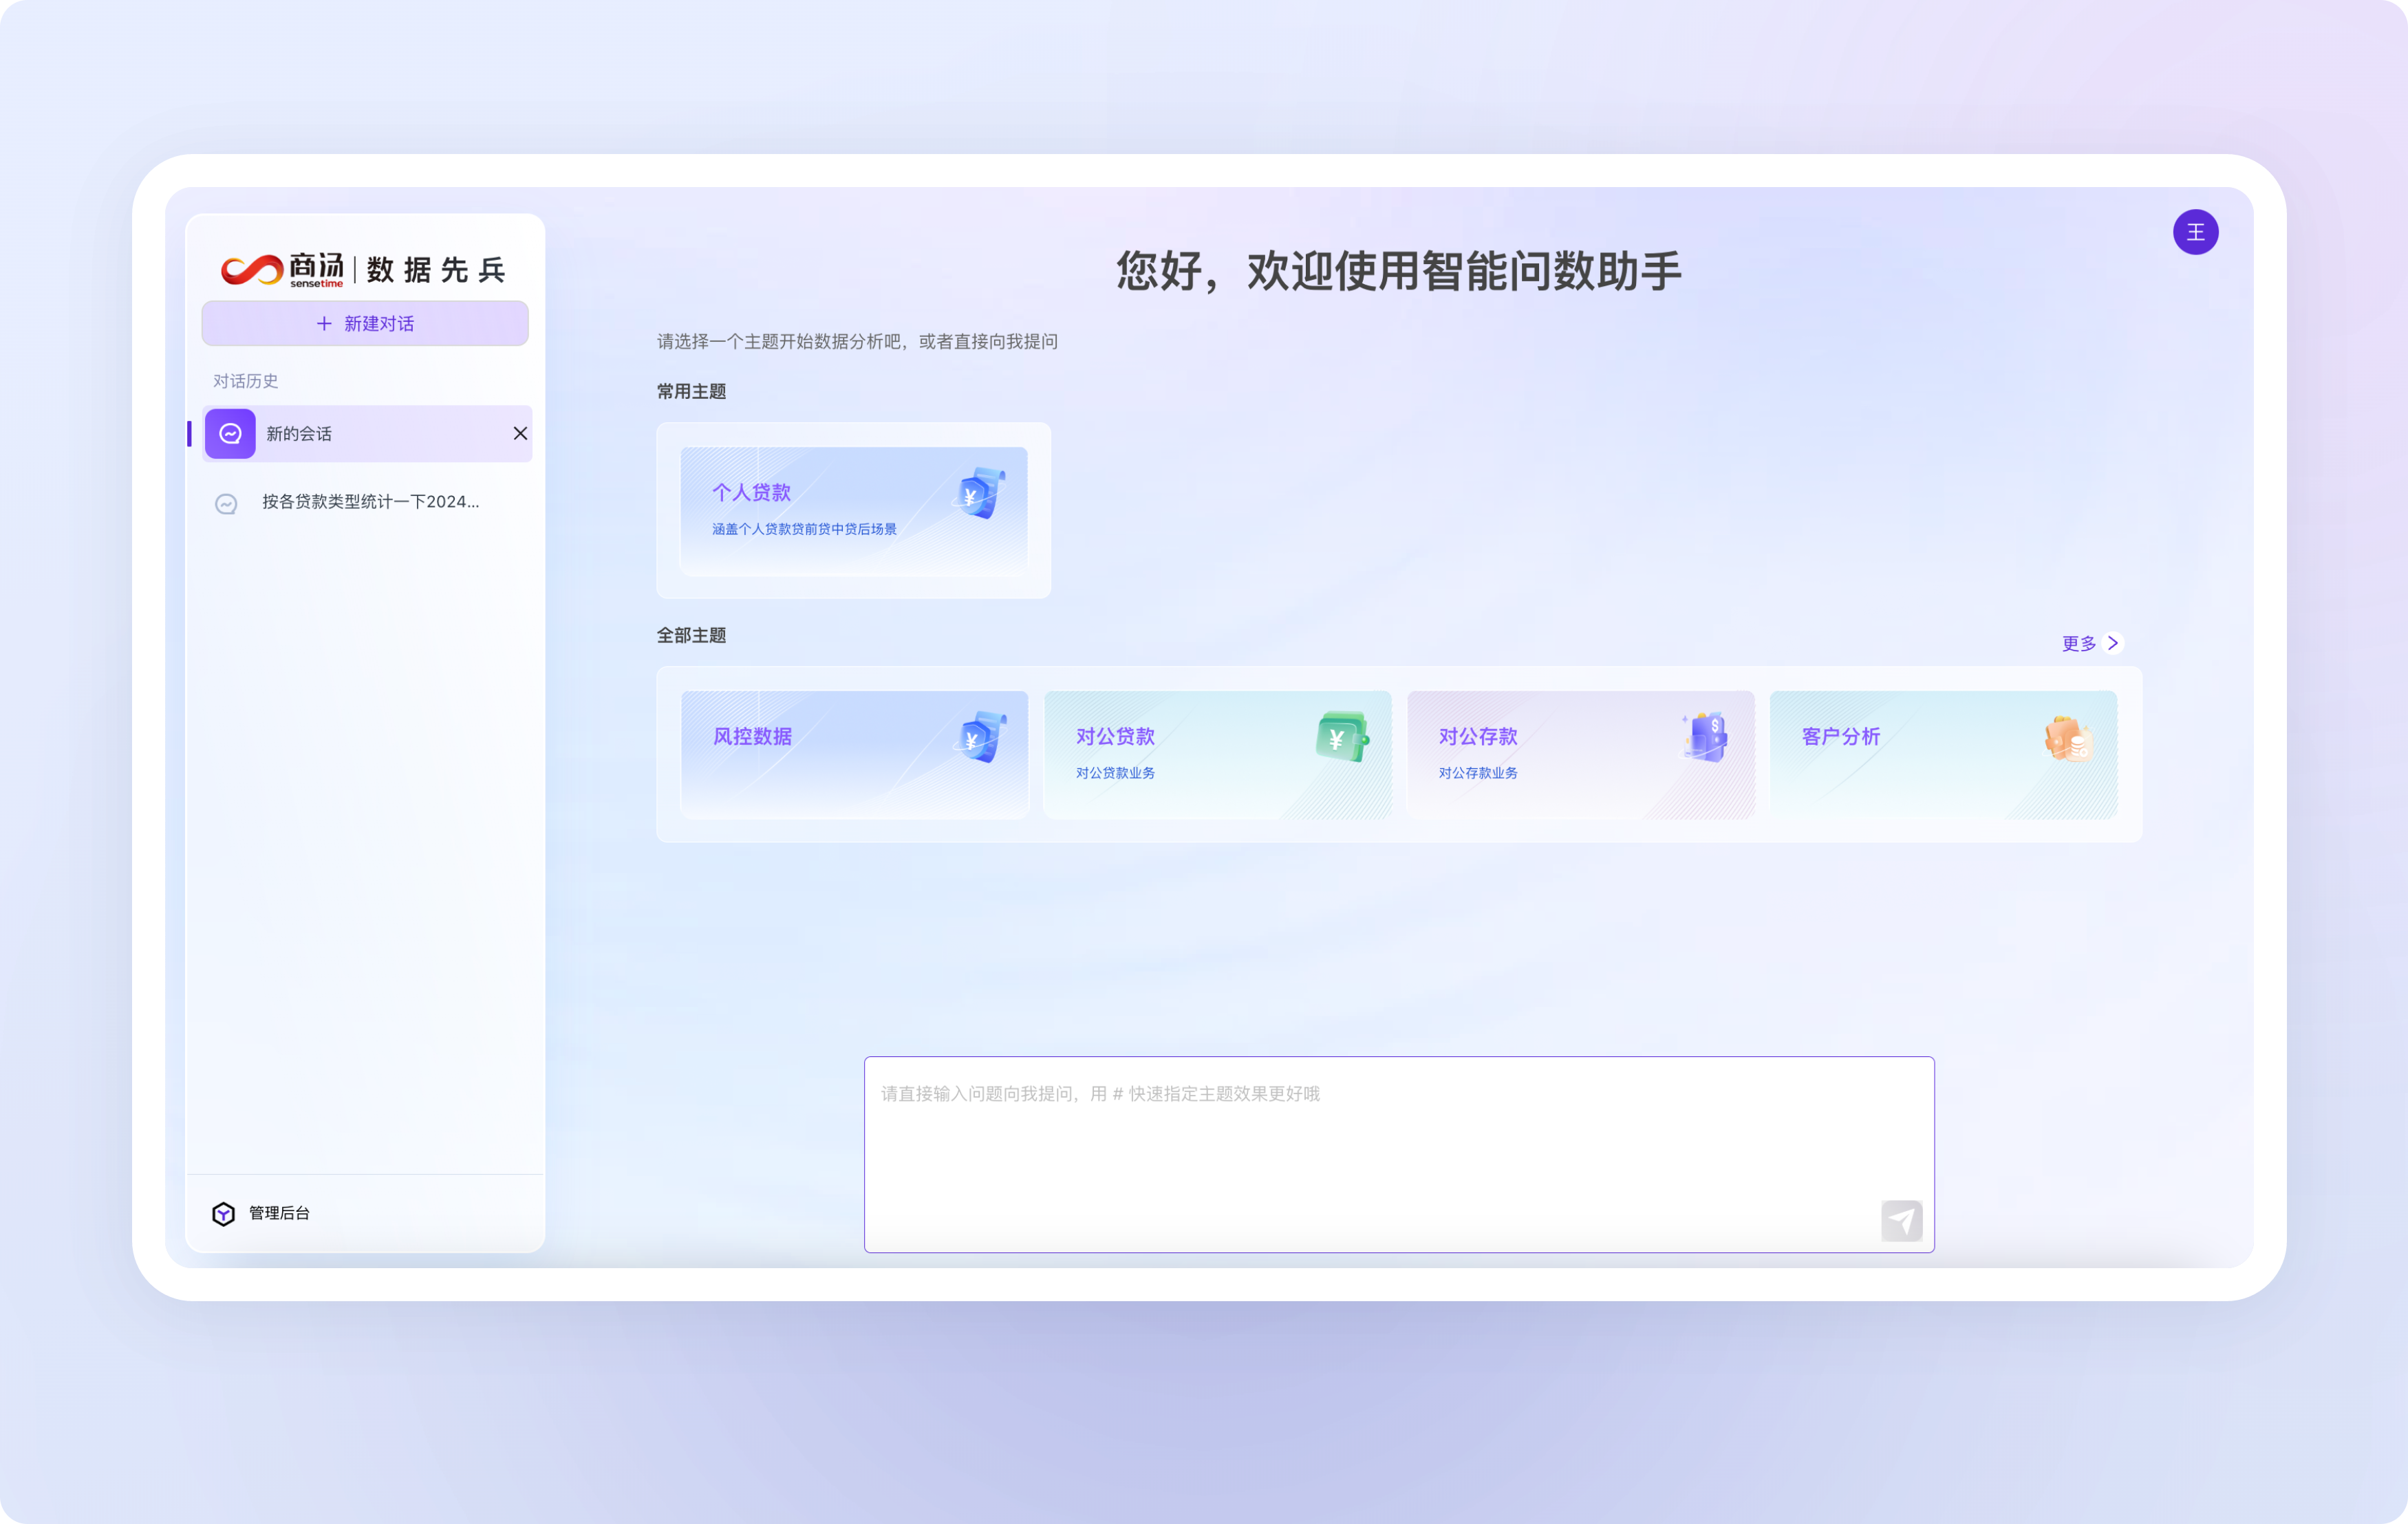Select the 客户分析 topic card
2408x1524 pixels.
[x=1943, y=754]
